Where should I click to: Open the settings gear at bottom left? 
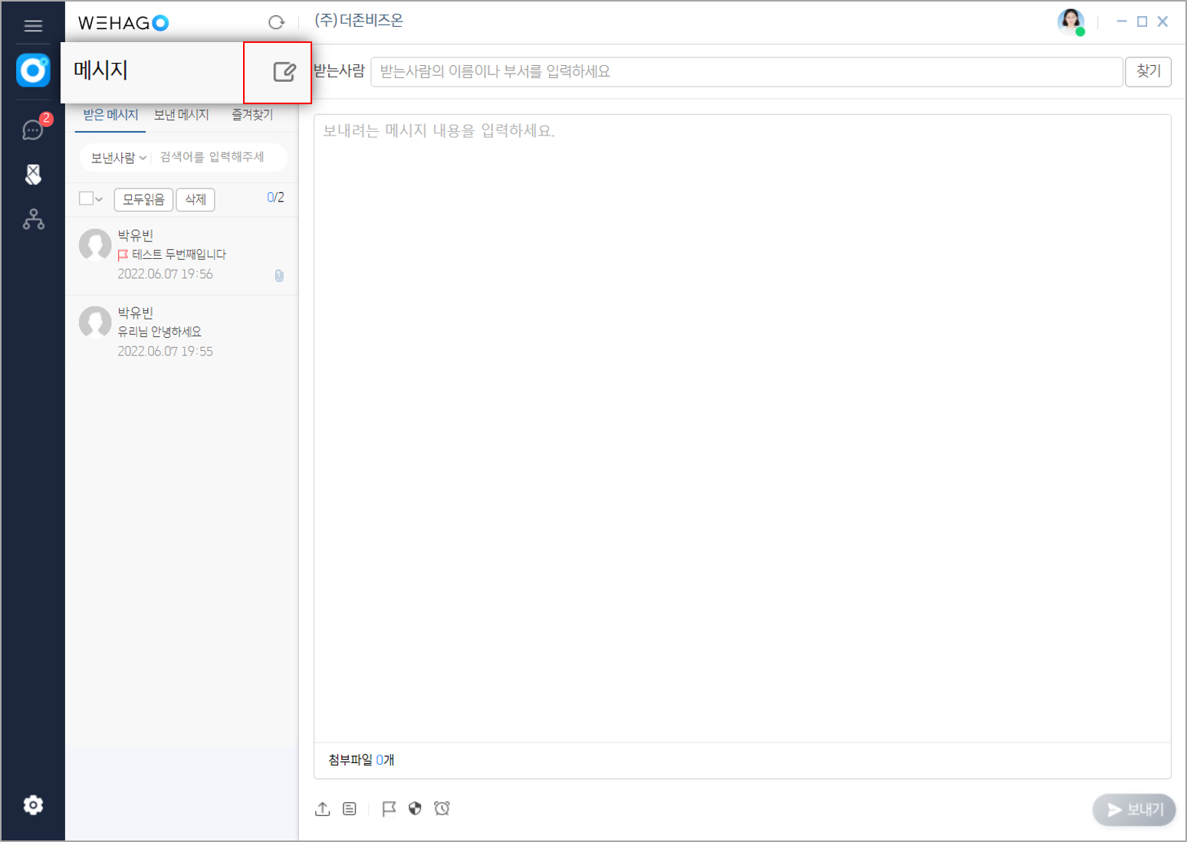[x=32, y=804]
